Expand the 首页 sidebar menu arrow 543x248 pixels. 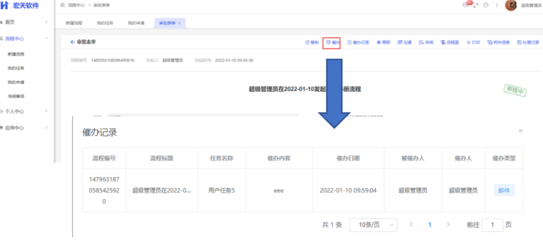click(46, 22)
